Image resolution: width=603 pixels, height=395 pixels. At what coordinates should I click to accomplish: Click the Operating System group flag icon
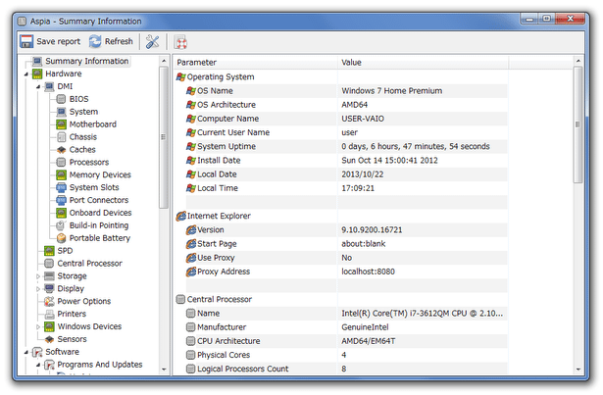click(x=181, y=77)
